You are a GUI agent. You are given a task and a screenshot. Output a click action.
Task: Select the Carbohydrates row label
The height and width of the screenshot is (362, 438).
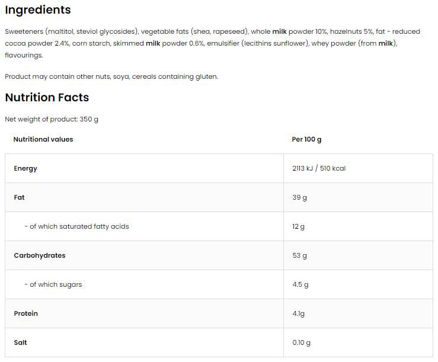pyautogui.click(x=40, y=255)
